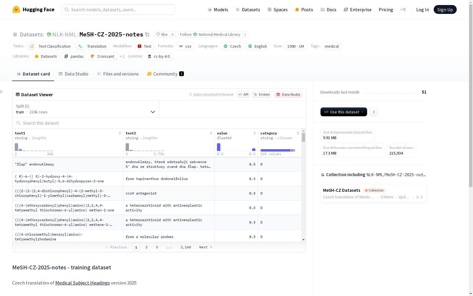The height and width of the screenshot is (296, 473).
Task: Filter by Czech language tag
Action: tap(232, 46)
